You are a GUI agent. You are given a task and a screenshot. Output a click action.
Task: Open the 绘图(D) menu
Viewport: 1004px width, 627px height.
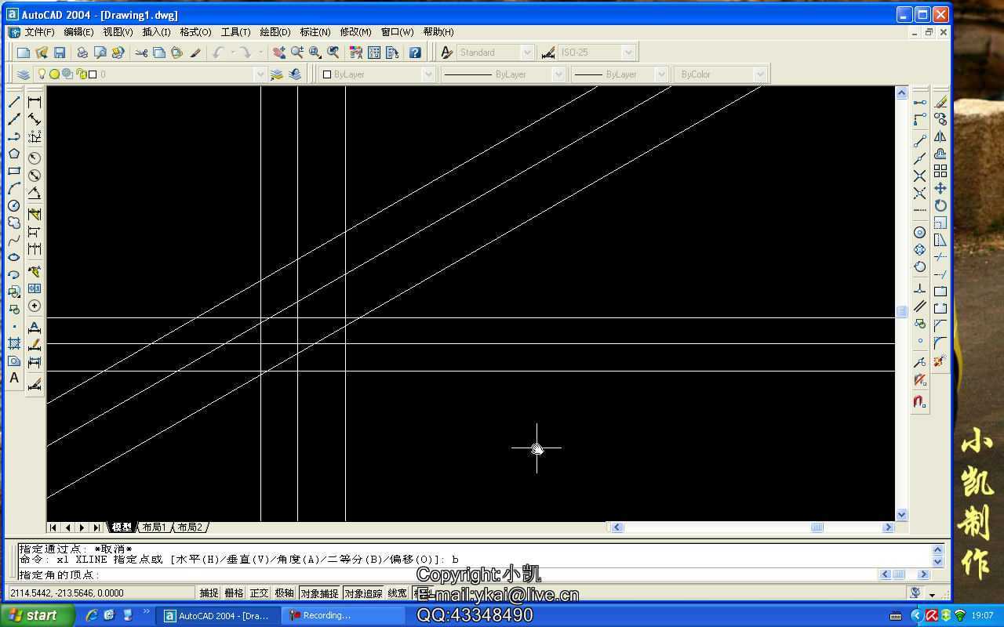point(275,32)
